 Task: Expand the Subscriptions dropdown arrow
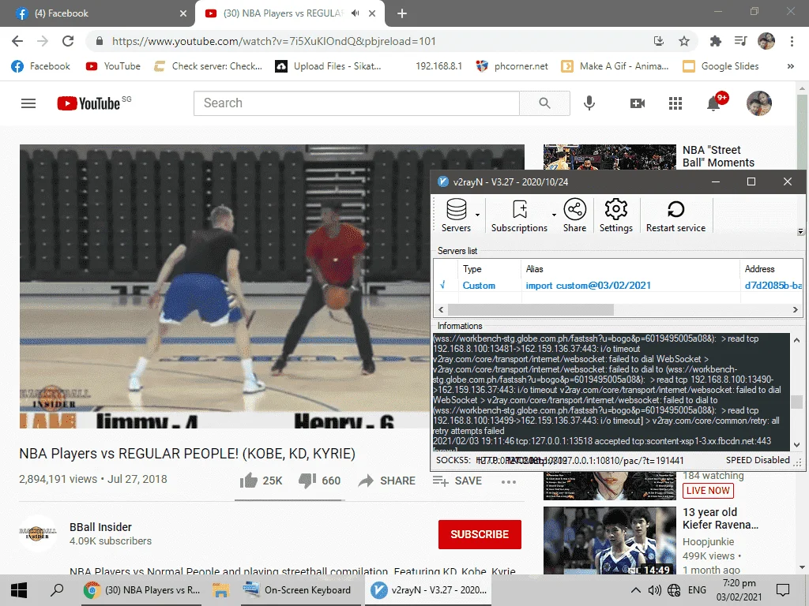[x=554, y=215]
